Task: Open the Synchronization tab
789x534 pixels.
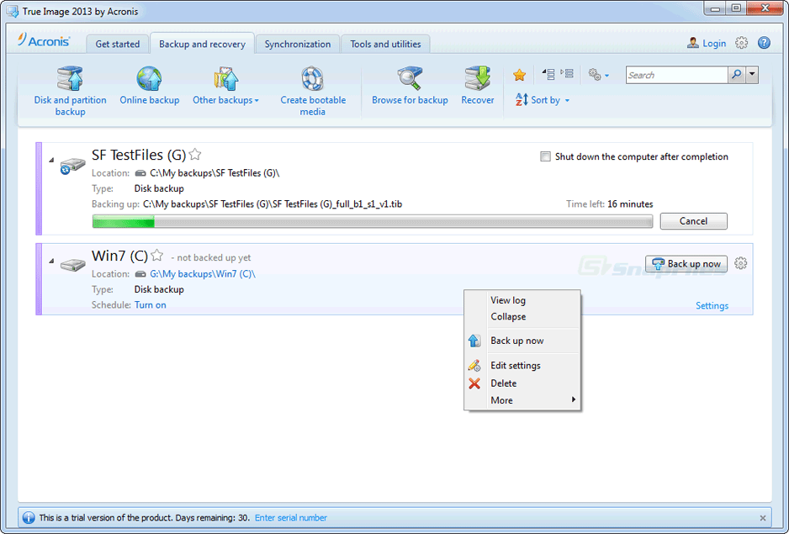Action: pyautogui.click(x=298, y=44)
